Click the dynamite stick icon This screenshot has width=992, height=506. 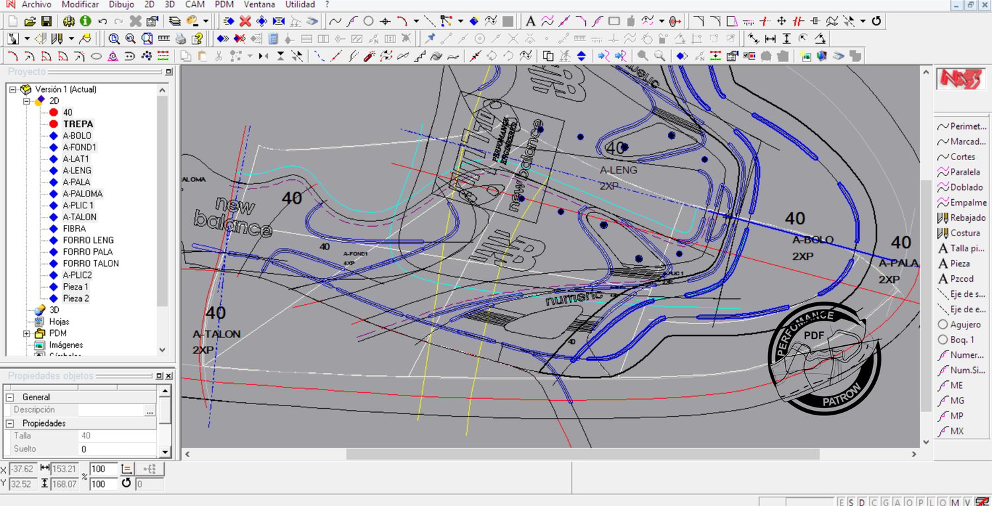(370, 56)
